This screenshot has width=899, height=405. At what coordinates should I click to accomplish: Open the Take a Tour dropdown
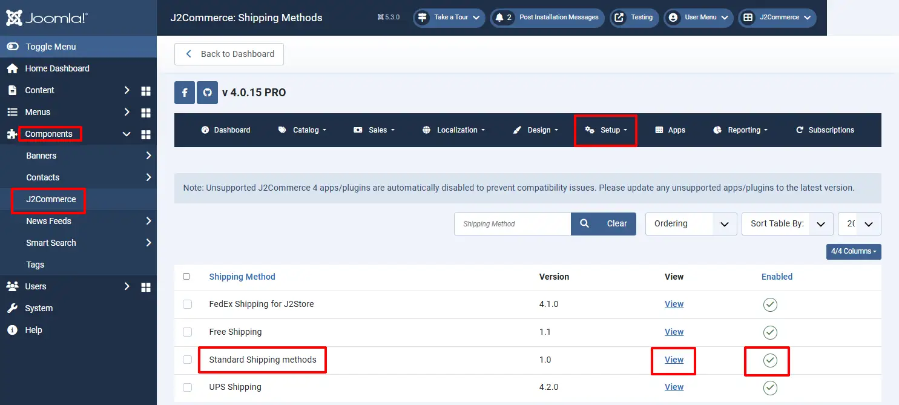pyautogui.click(x=449, y=18)
